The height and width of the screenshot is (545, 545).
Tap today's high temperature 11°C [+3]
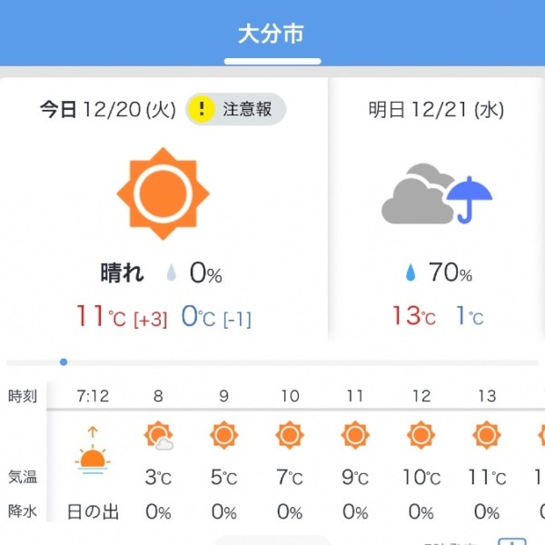(x=122, y=316)
